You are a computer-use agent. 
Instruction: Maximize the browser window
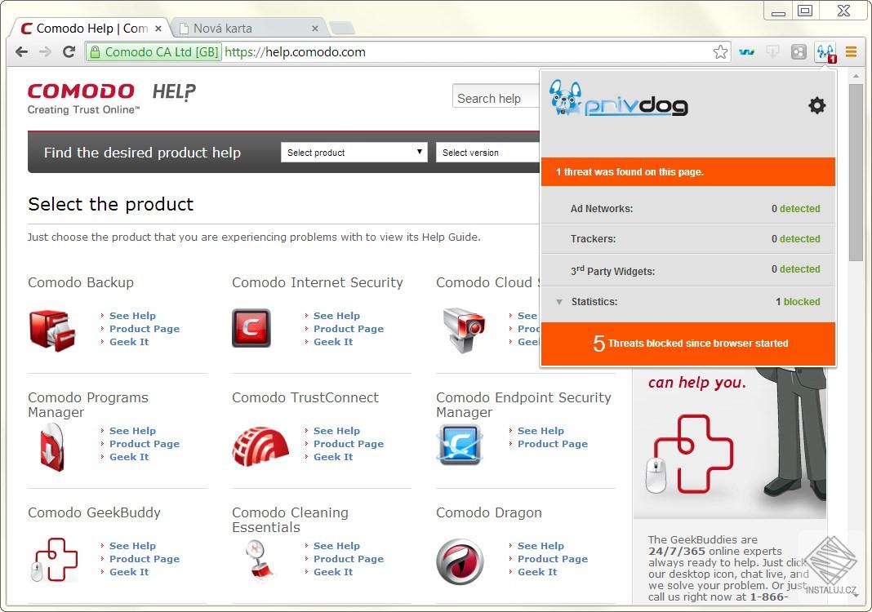805,11
